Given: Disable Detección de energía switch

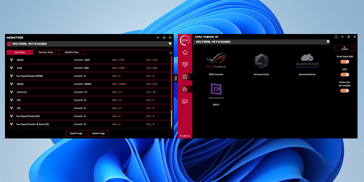Looking at the screenshot, I should coord(345,90).
